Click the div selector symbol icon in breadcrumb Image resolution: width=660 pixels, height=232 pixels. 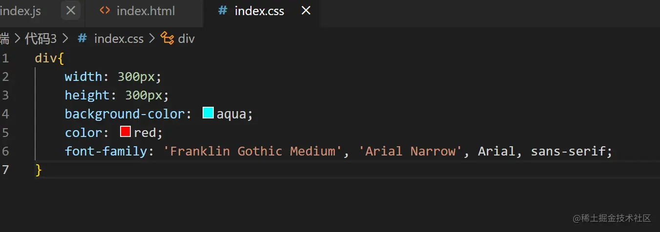click(x=167, y=39)
